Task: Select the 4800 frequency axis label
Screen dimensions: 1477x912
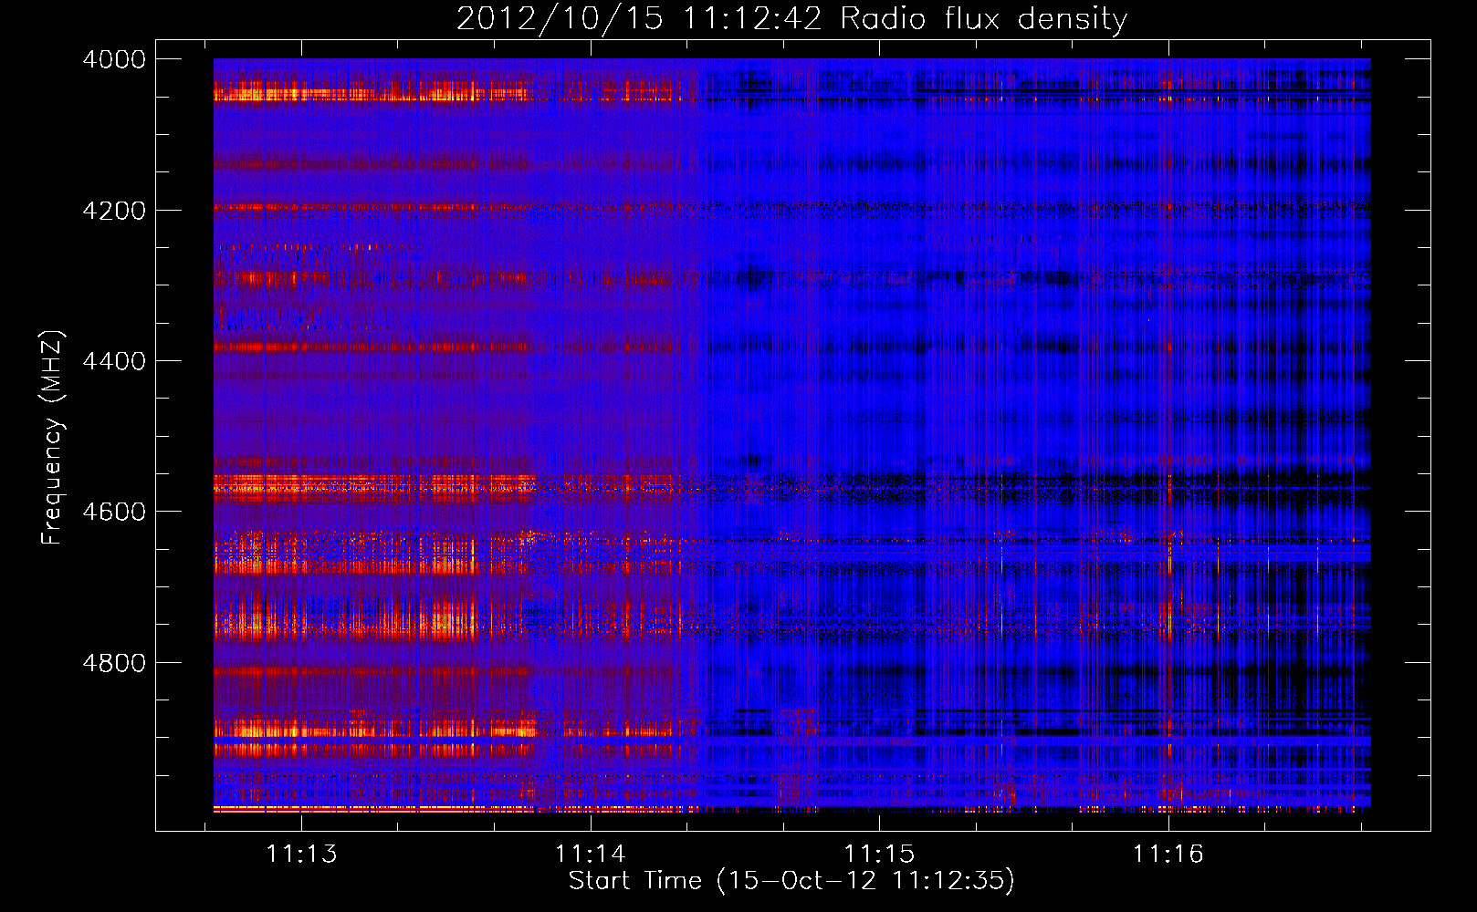Action: (114, 663)
